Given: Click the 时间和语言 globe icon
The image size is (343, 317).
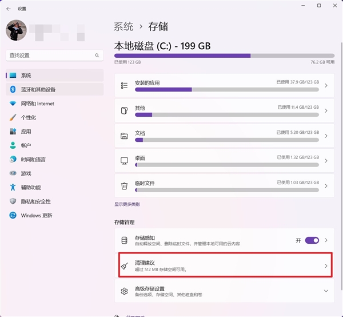Looking at the screenshot, I should [x=13, y=159].
